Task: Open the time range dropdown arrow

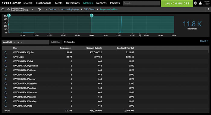Action: coord(33,9)
